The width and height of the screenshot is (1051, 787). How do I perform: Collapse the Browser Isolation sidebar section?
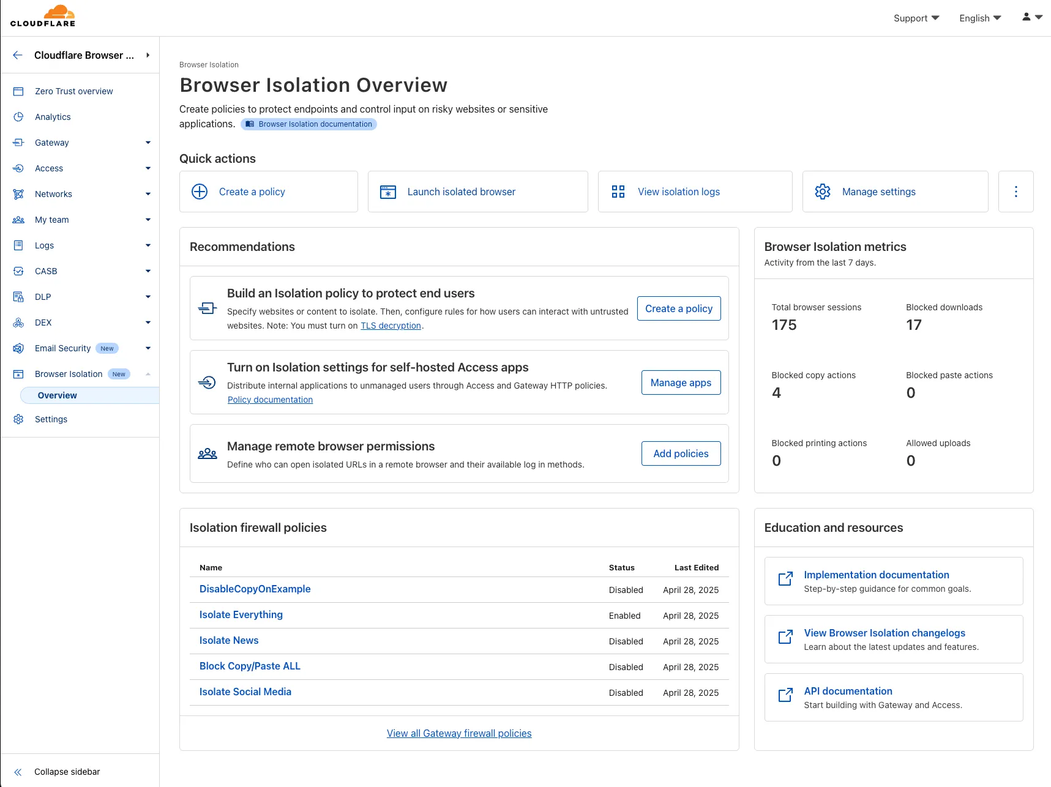(x=148, y=374)
